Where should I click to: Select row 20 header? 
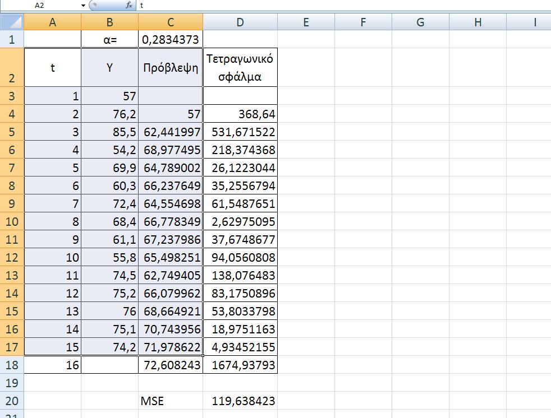(x=12, y=401)
